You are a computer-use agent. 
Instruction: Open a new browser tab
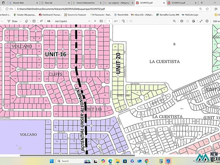[x=202, y=3]
